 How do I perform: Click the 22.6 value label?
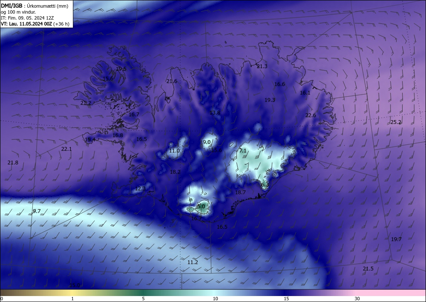tap(311, 115)
